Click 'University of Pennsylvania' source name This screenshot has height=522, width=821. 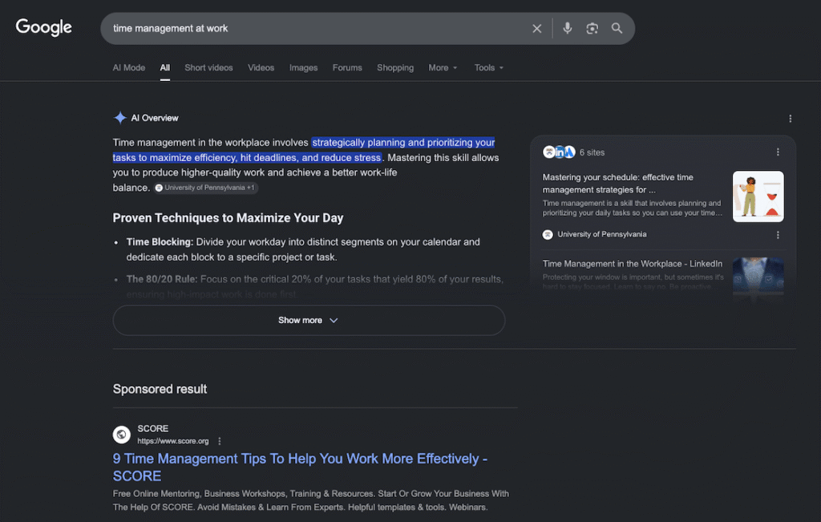(601, 235)
